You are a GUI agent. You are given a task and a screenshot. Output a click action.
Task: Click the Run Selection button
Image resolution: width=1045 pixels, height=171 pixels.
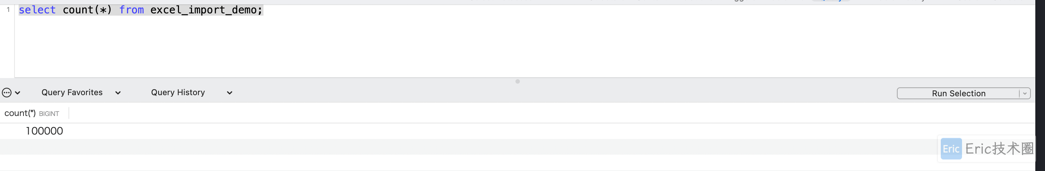coord(958,93)
